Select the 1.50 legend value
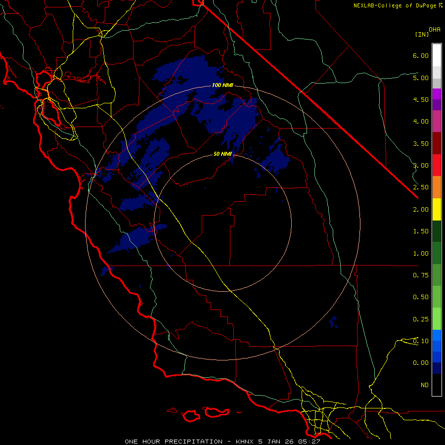The height and width of the screenshot is (445, 445). click(x=421, y=231)
